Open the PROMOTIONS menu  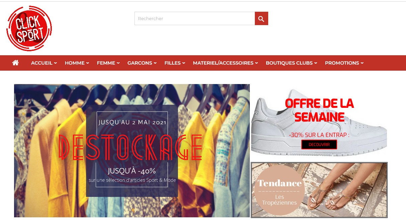coord(344,63)
